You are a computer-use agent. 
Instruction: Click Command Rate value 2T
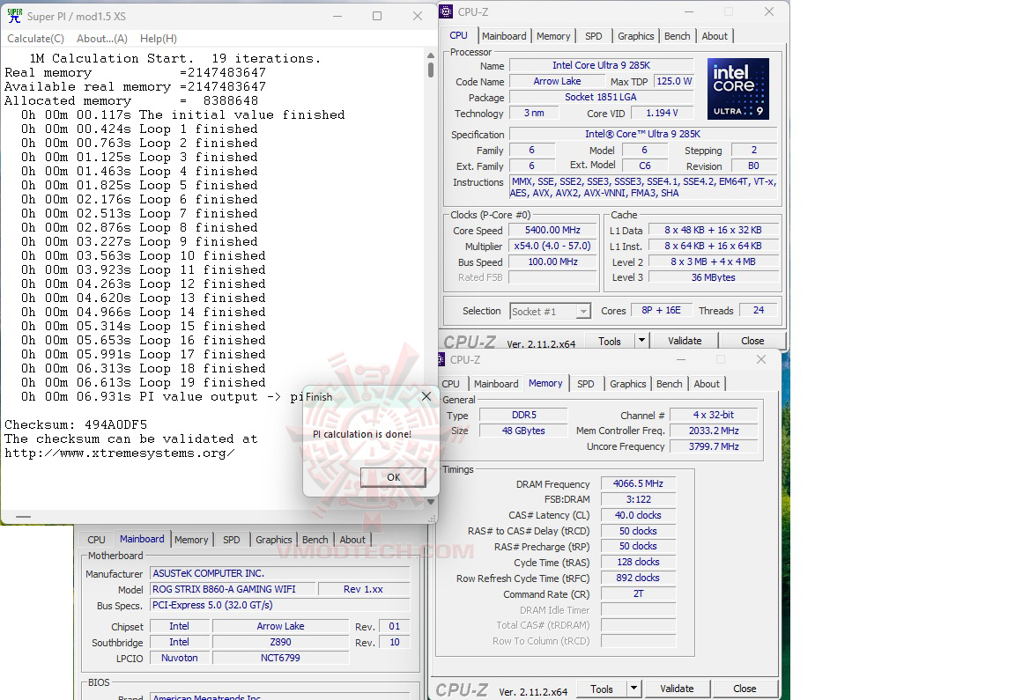pyautogui.click(x=638, y=593)
